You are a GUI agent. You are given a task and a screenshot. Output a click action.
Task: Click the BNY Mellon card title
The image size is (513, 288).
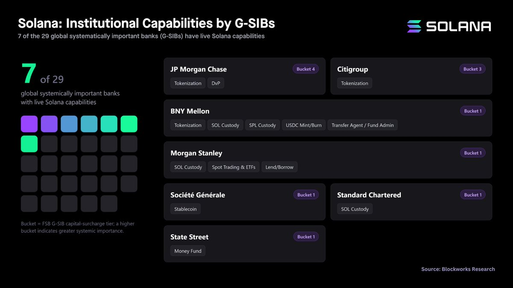(190, 111)
